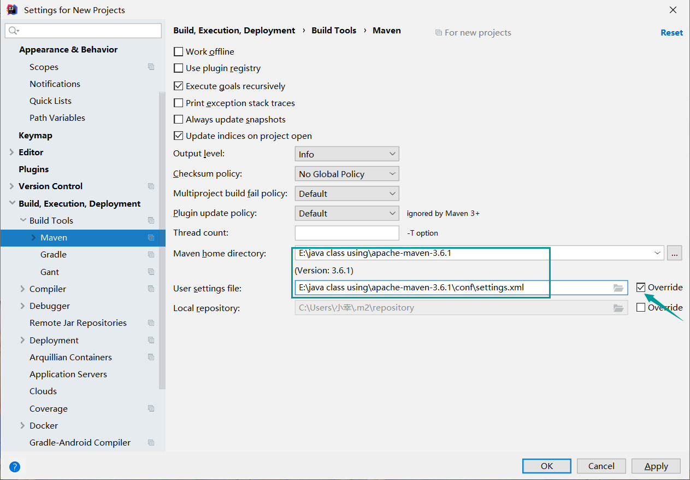Click the project-level icon beside Version Control
The width and height of the screenshot is (690, 480).
point(151,186)
